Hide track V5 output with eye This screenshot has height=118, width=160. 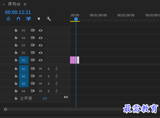tap(41, 30)
